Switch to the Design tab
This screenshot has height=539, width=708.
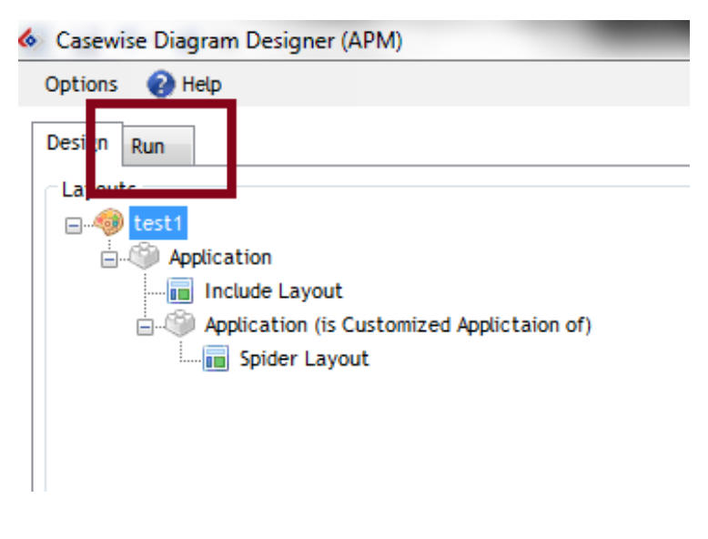click(x=76, y=143)
